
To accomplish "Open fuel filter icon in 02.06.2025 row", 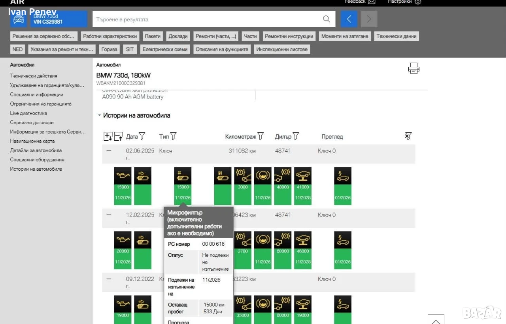I will 223,186.
